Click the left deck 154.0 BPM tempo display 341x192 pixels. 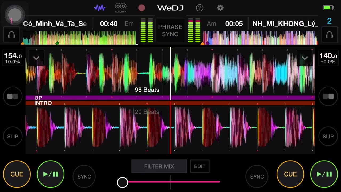(13, 58)
